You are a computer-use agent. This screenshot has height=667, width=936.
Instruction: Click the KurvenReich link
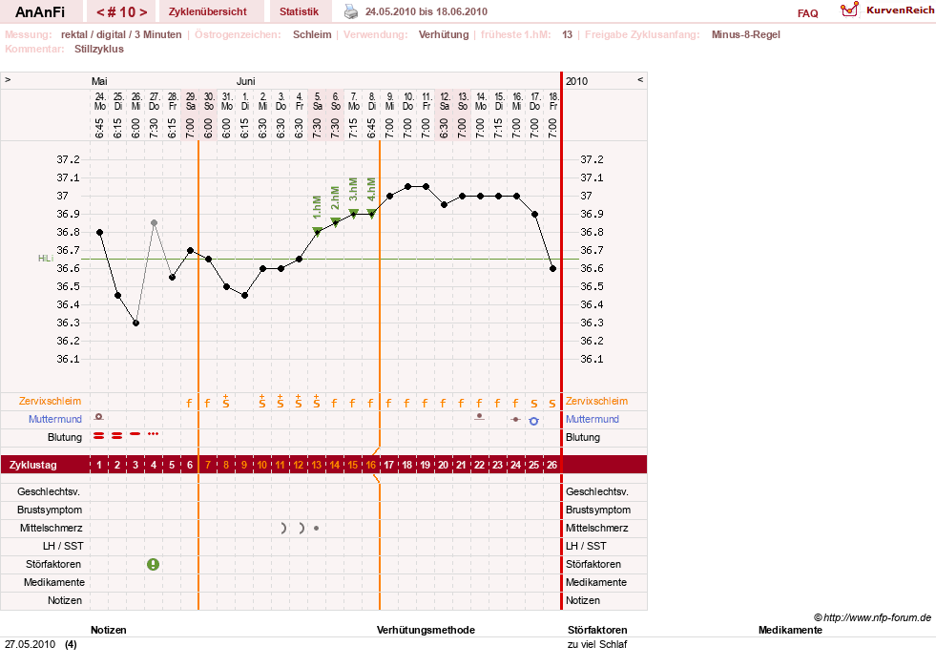click(900, 10)
